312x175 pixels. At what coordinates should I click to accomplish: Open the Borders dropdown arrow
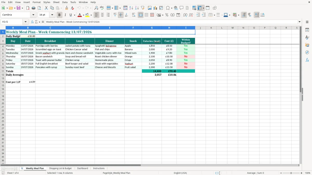[214, 15]
